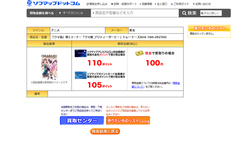Open the 法人窓口 page
This screenshot has height=143, width=234.
click(x=161, y=4)
